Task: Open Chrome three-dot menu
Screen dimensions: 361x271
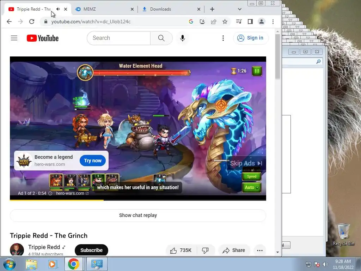Action: click(273, 22)
